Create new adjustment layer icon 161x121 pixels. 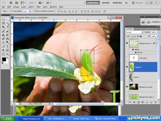pyautogui.click(x=143, y=102)
